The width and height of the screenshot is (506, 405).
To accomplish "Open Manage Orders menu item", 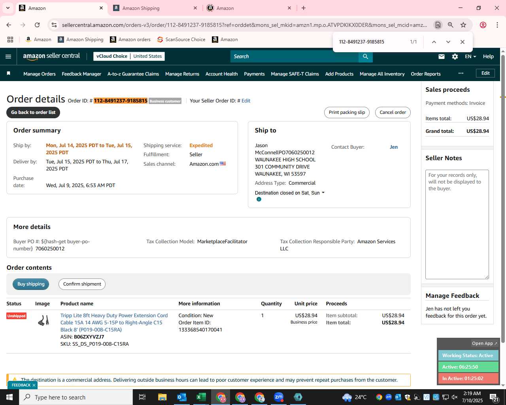I will click(40, 74).
